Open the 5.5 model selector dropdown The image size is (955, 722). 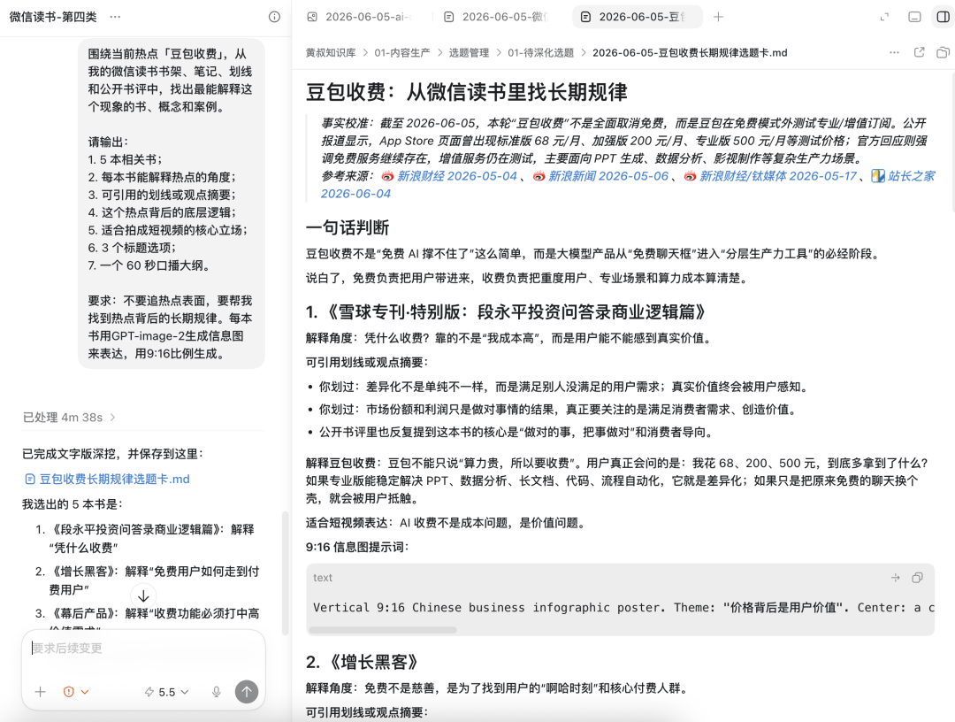[x=167, y=692]
